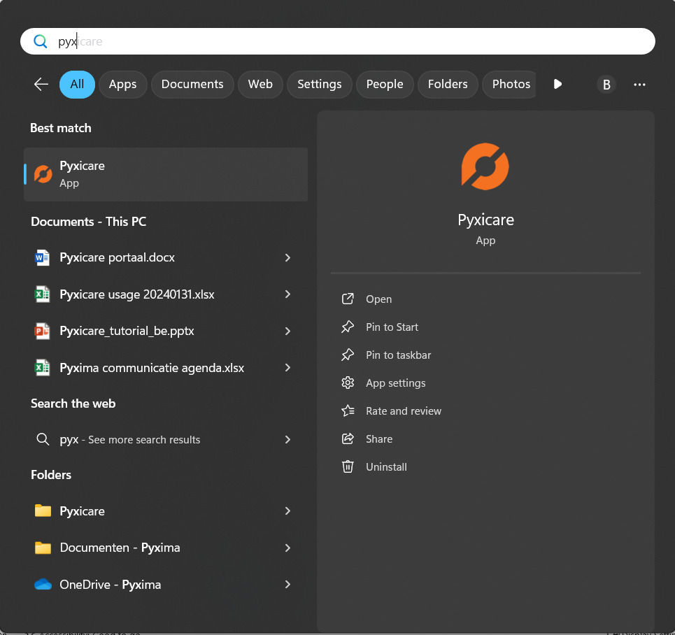The width and height of the screenshot is (675, 635).
Task: Switch to the Settings filter tab
Action: pyautogui.click(x=320, y=85)
